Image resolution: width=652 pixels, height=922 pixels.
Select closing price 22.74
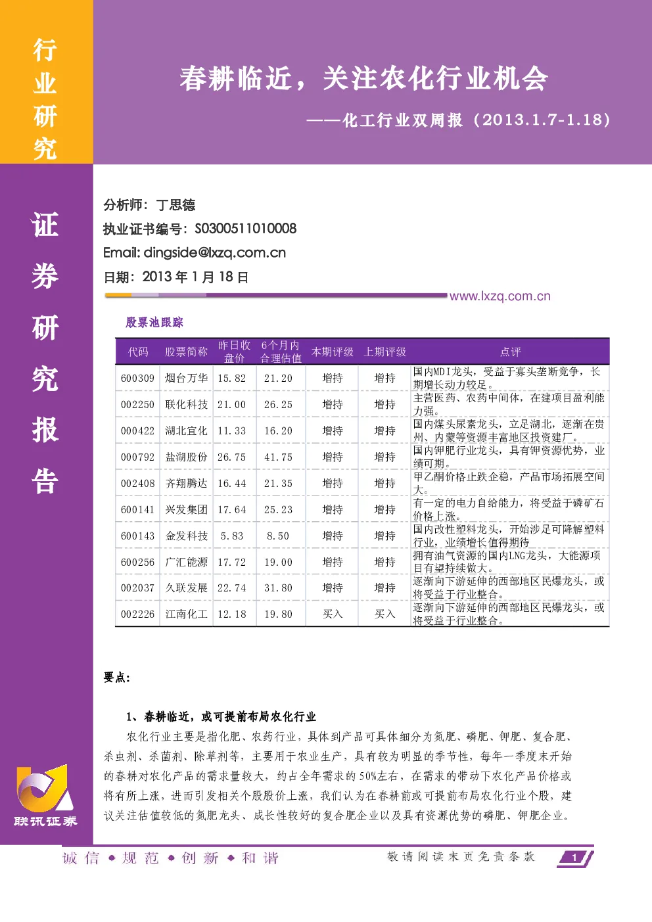(232, 588)
